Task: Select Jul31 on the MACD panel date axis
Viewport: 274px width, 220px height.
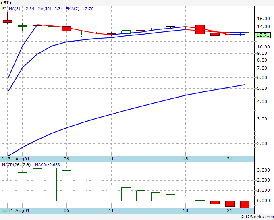Action: tap(7, 210)
